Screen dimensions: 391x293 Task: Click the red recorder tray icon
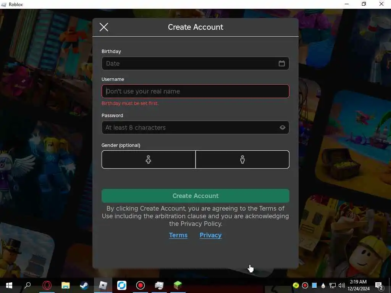tap(305, 285)
